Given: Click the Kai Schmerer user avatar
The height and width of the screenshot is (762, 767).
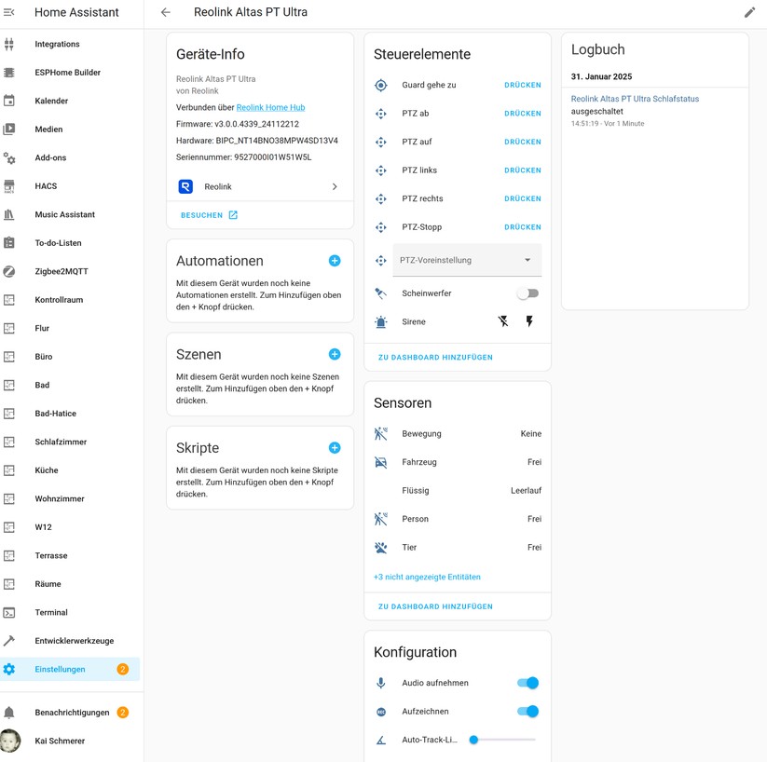Looking at the screenshot, I should [9, 741].
